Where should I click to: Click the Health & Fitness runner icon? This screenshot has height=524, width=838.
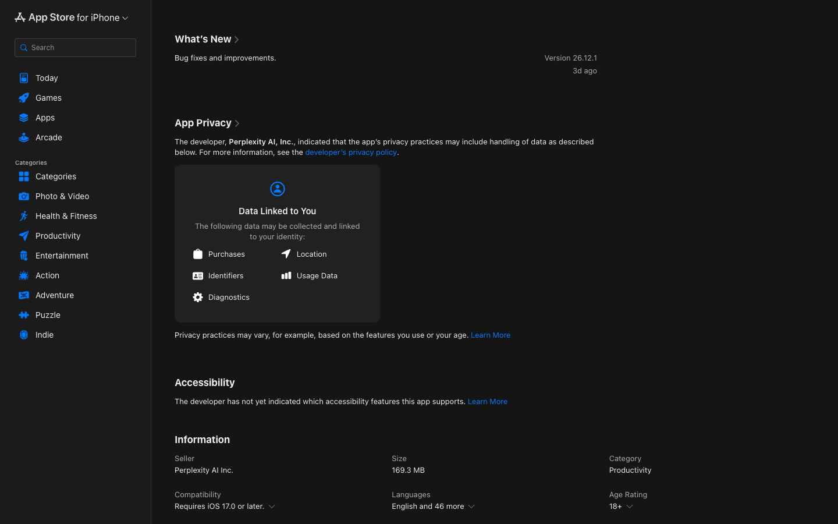[24, 216]
